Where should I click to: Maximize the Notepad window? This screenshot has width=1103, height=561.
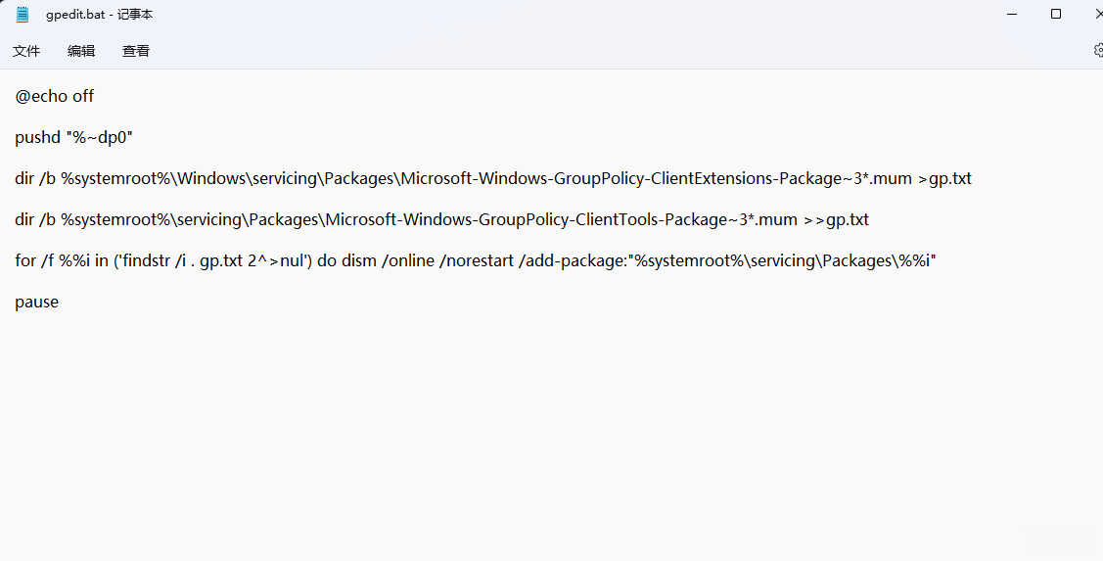(x=1056, y=14)
